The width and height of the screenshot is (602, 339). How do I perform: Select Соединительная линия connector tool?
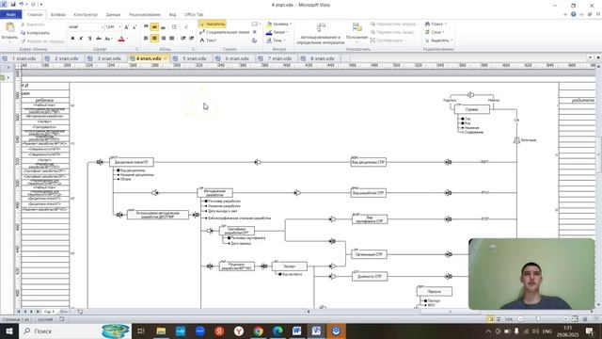click(x=225, y=32)
